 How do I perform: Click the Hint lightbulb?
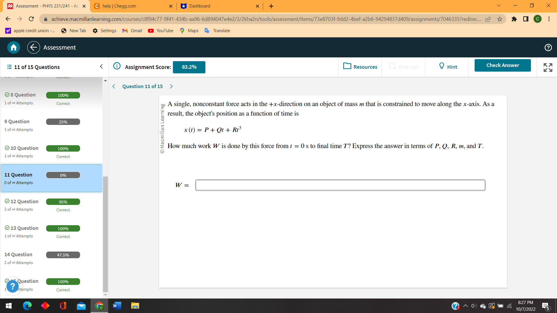(442, 66)
